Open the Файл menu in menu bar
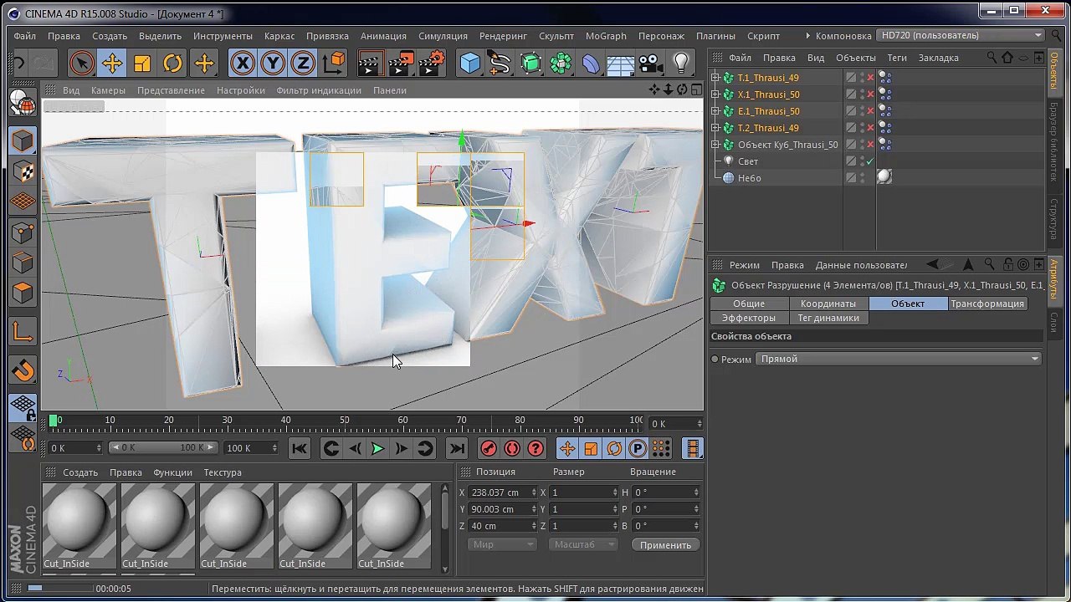1071x602 pixels. tap(24, 36)
